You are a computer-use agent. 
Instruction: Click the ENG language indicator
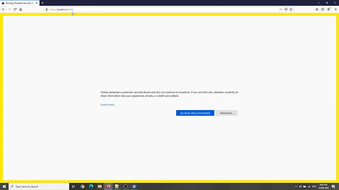click(x=314, y=186)
